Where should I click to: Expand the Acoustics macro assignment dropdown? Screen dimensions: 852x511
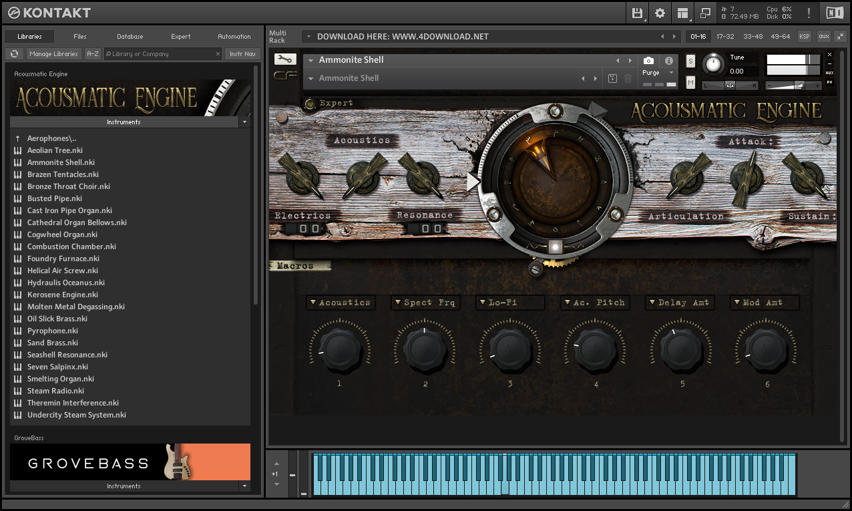point(341,303)
